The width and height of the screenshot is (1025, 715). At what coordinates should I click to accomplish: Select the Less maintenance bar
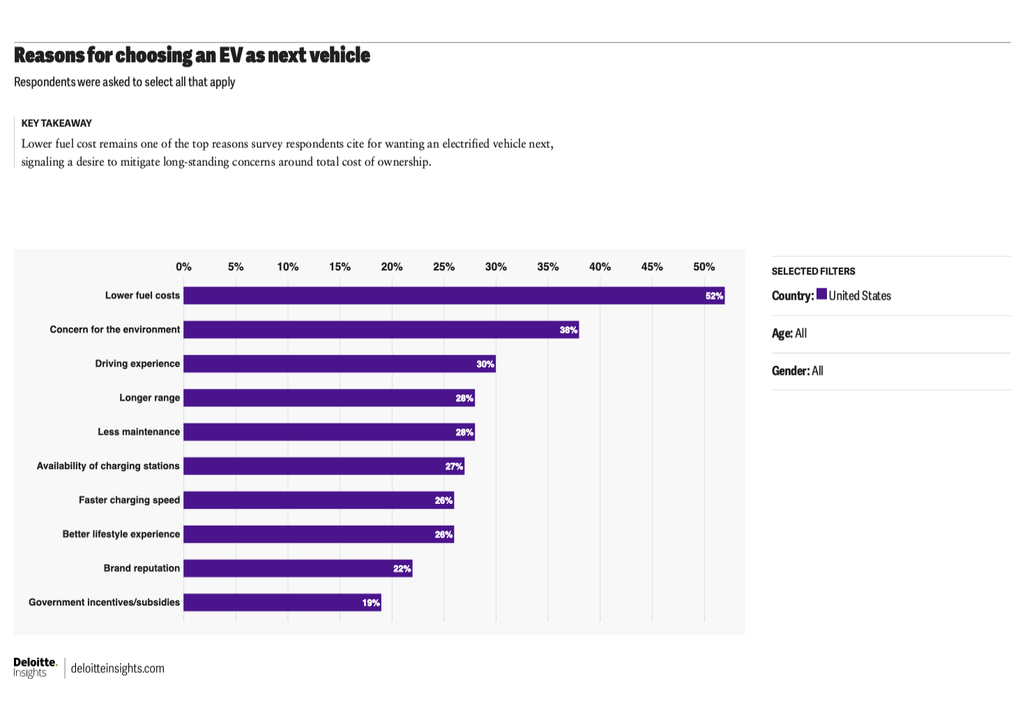[328, 432]
